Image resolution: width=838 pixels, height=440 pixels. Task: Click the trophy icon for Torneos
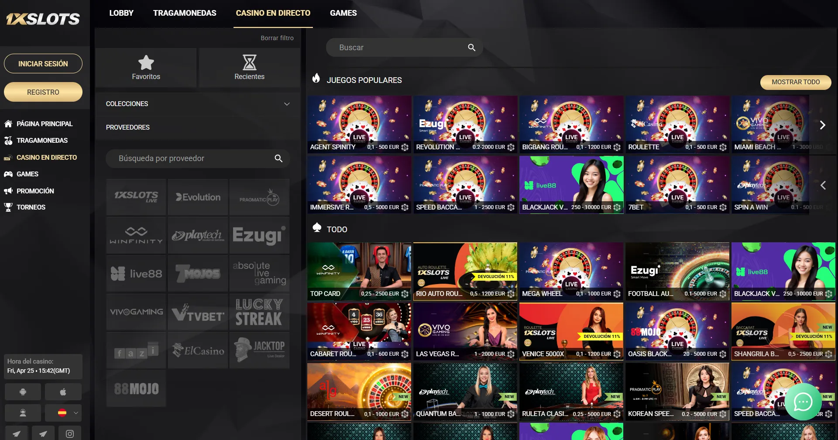coord(8,207)
